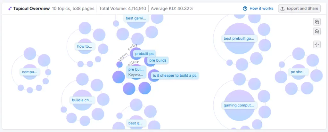Click the zoom out magnifier icon
This screenshot has width=328, height=132.
pos(317,31)
